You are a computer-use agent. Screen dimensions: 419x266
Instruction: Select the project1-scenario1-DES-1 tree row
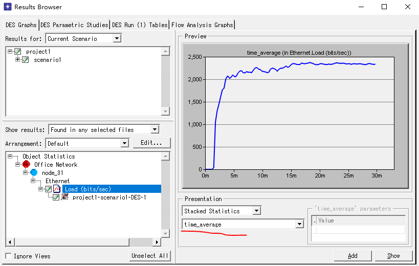pyautogui.click(x=109, y=197)
